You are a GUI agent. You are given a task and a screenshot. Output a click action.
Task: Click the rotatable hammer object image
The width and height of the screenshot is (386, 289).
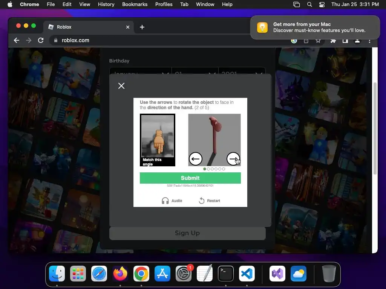[214, 140]
